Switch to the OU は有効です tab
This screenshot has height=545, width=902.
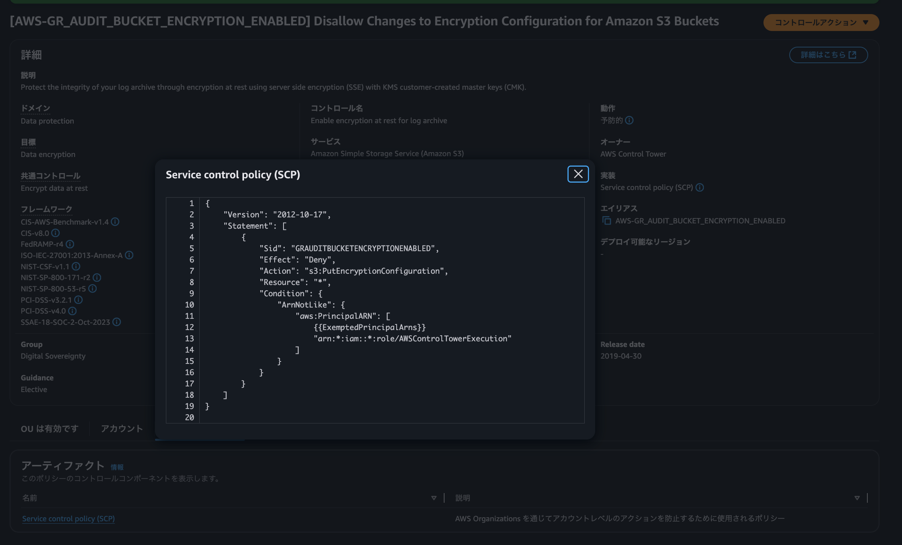coord(50,429)
